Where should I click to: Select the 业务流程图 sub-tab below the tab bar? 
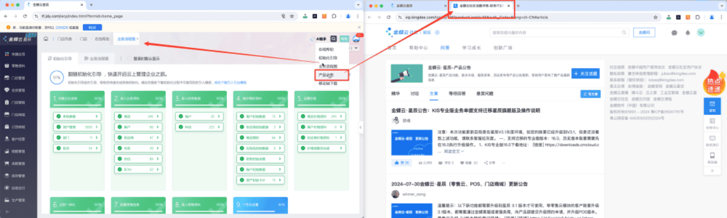pyautogui.click(x=97, y=58)
